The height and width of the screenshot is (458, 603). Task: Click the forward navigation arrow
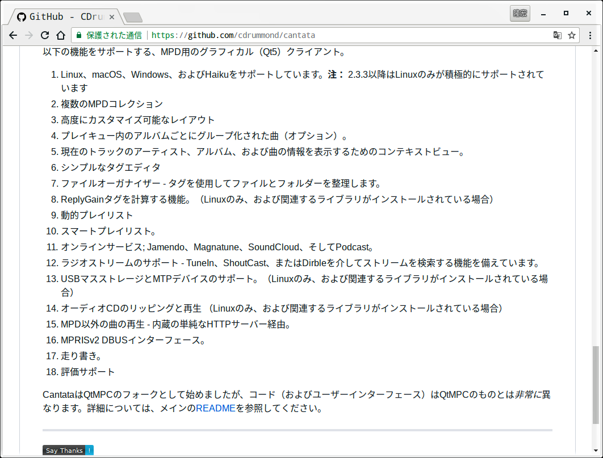(x=29, y=35)
